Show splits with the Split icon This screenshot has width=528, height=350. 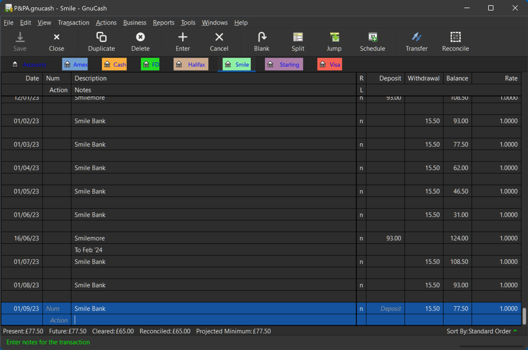(x=298, y=37)
